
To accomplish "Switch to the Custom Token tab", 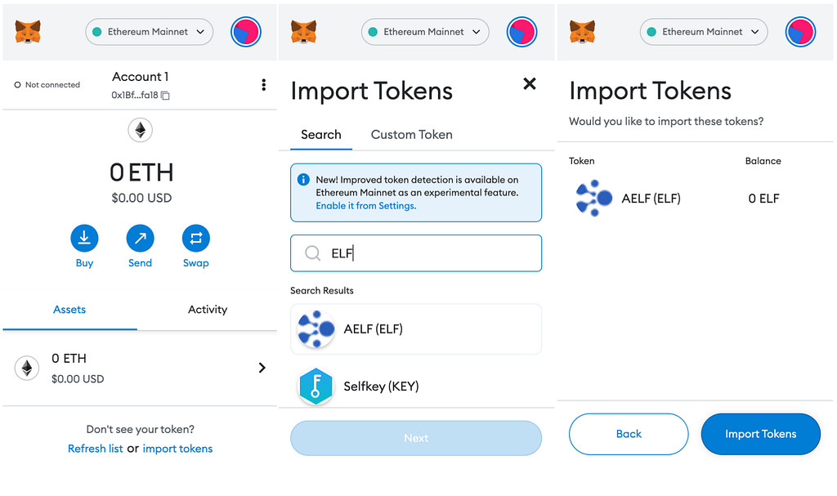I will tap(411, 135).
